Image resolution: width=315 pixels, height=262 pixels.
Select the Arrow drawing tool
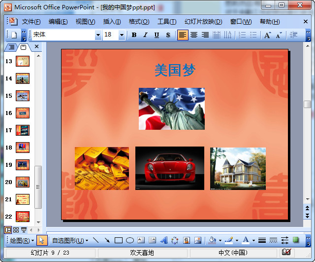[107, 240]
